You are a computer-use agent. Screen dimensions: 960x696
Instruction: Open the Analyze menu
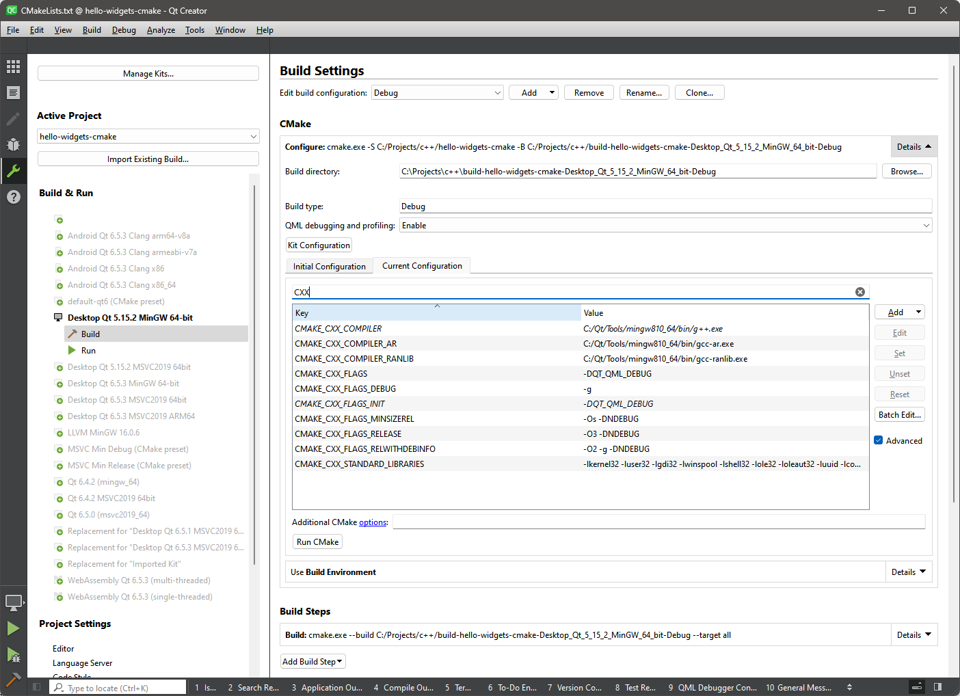pyautogui.click(x=161, y=29)
